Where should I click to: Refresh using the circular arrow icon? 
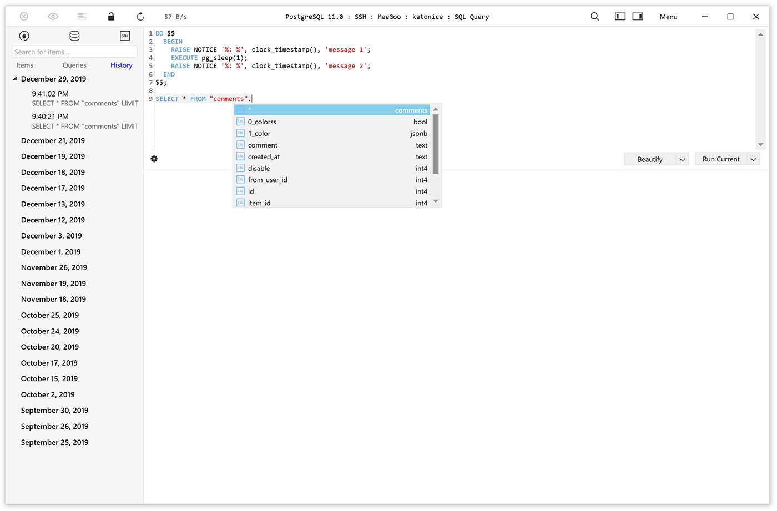pyautogui.click(x=140, y=17)
